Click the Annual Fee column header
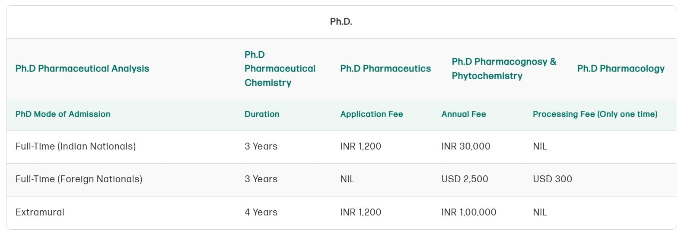 (x=463, y=114)
